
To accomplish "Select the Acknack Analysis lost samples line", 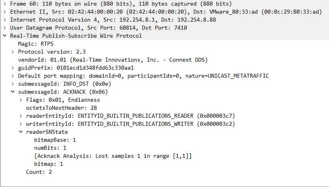I will point(113,156).
